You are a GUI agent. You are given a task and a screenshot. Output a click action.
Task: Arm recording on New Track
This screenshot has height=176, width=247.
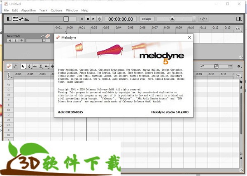click(x=21, y=40)
